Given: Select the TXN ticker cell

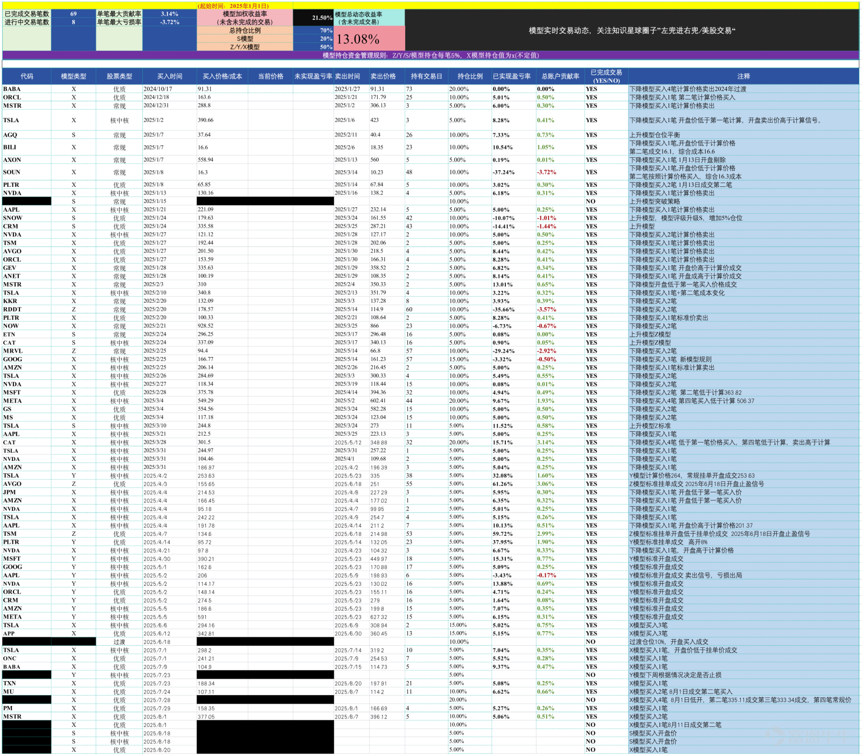Looking at the screenshot, I should 27,683.
